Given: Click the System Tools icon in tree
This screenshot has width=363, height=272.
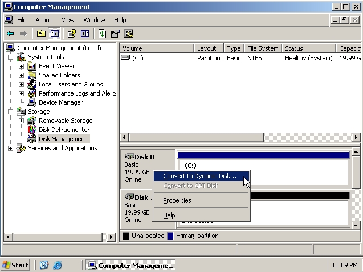Looking at the screenshot, I should [x=21, y=57].
